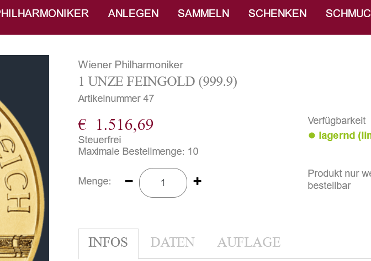This screenshot has width=371, height=261.
Task: Click the green availability status dot
Action: point(311,135)
